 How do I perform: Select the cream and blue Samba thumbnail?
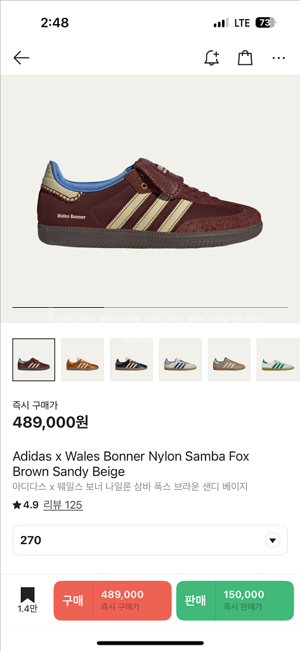point(180,360)
